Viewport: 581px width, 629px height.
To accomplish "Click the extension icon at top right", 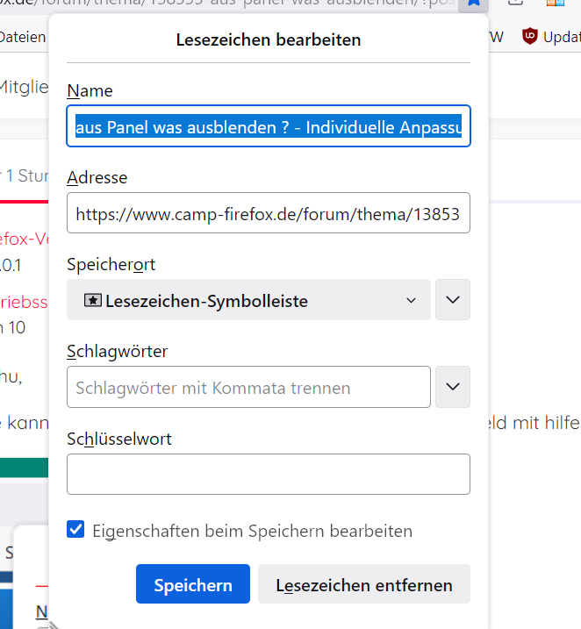I will click(556, 4).
